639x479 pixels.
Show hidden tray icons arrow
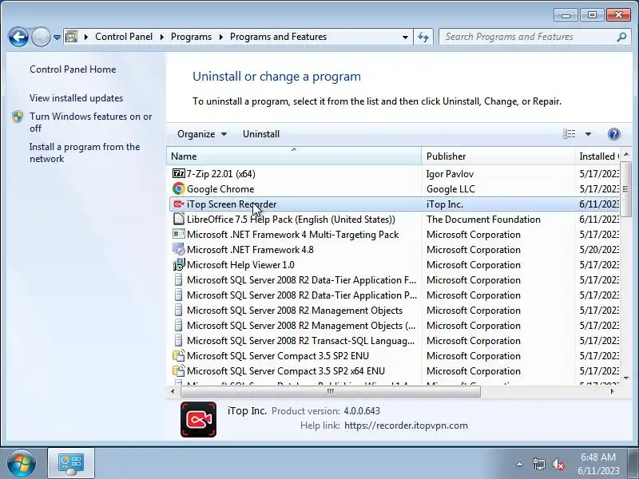pyautogui.click(x=519, y=464)
